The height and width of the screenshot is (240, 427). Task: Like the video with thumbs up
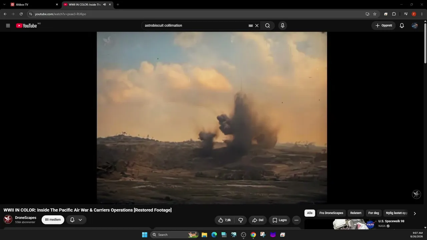[225, 220]
